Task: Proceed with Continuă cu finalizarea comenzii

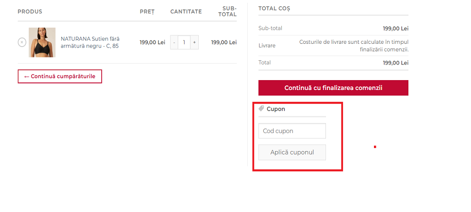Action: click(333, 88)
